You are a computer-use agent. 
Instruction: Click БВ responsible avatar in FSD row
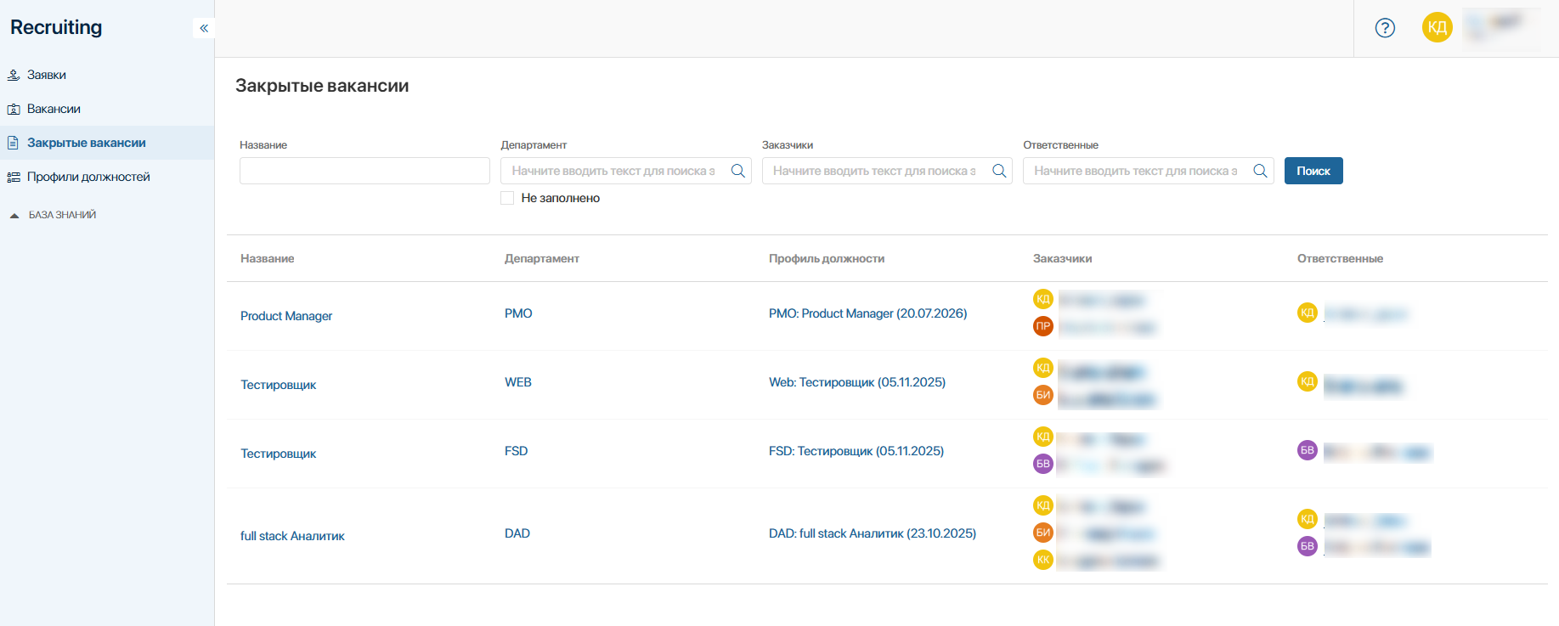[1308, 450]
